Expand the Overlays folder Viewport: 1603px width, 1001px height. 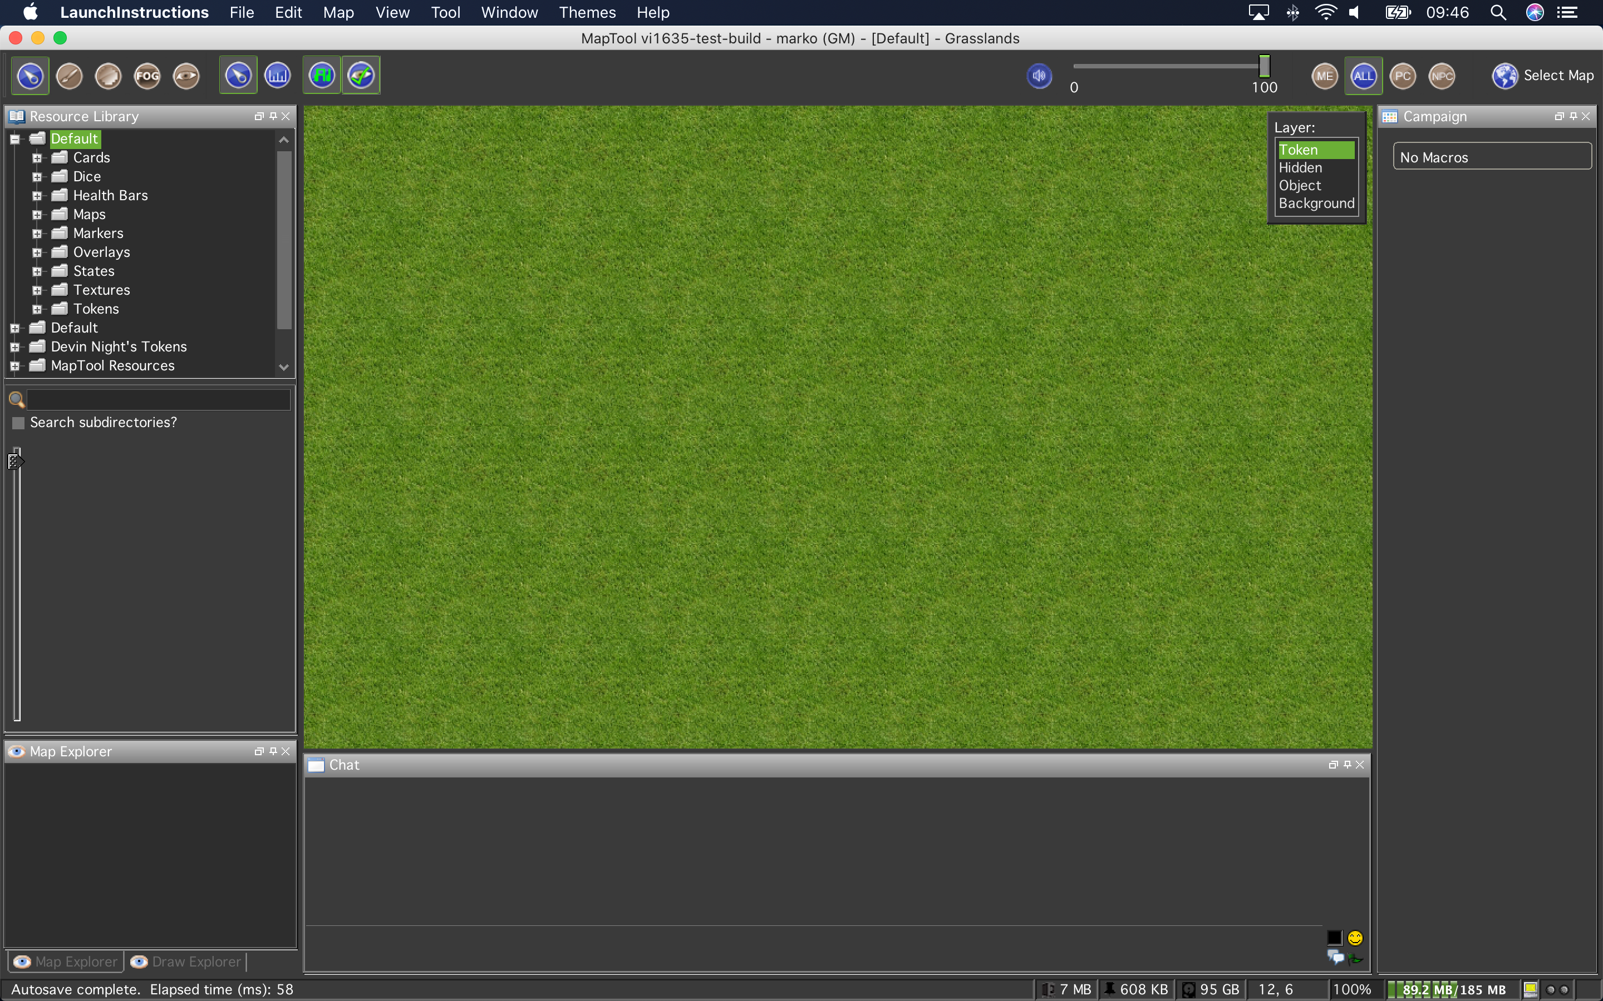point(37,252)
